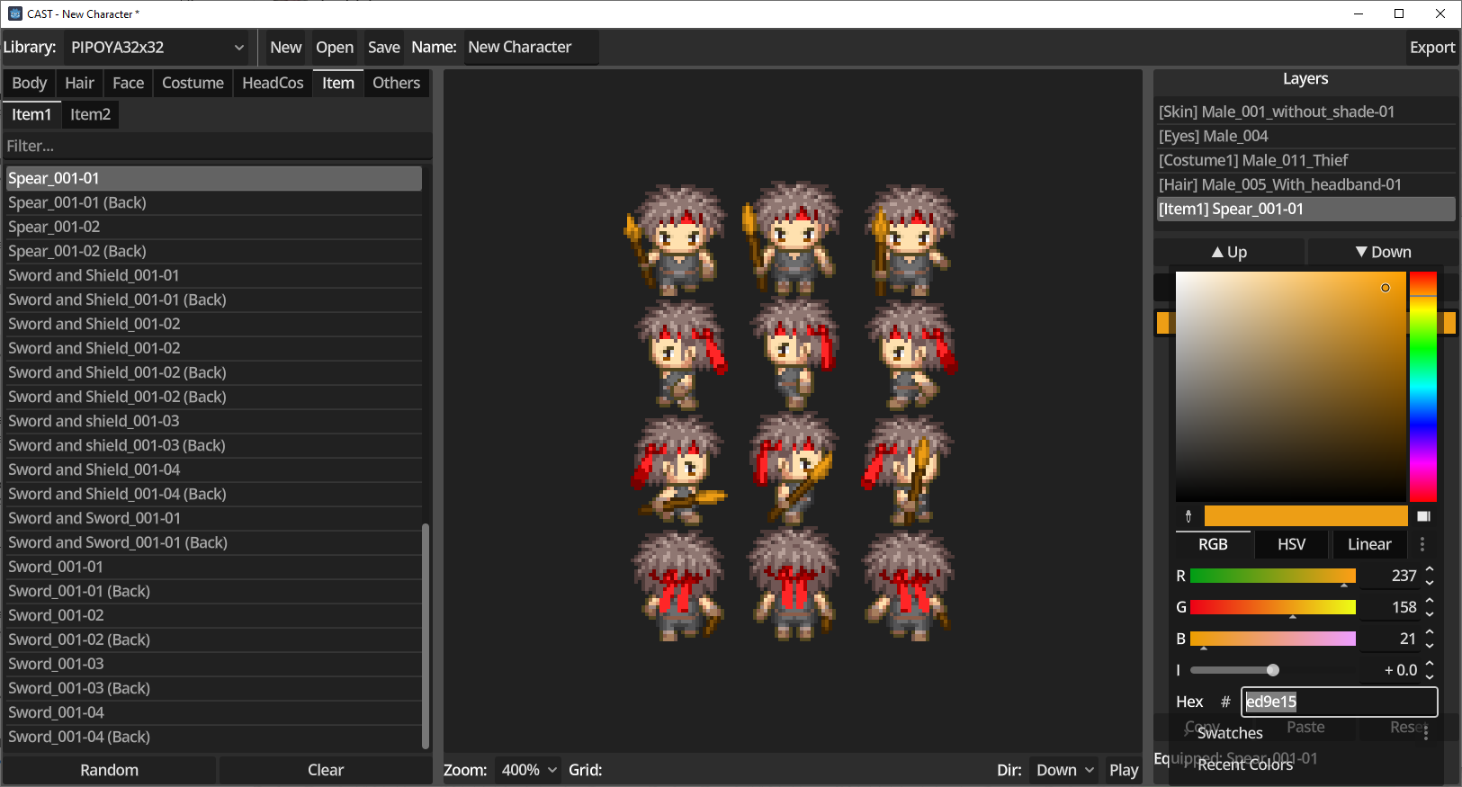Adjust the R red channel slider
The width and height of the screenshot is (1462, 787).
pyautogui.click(x=1272, y=576)
